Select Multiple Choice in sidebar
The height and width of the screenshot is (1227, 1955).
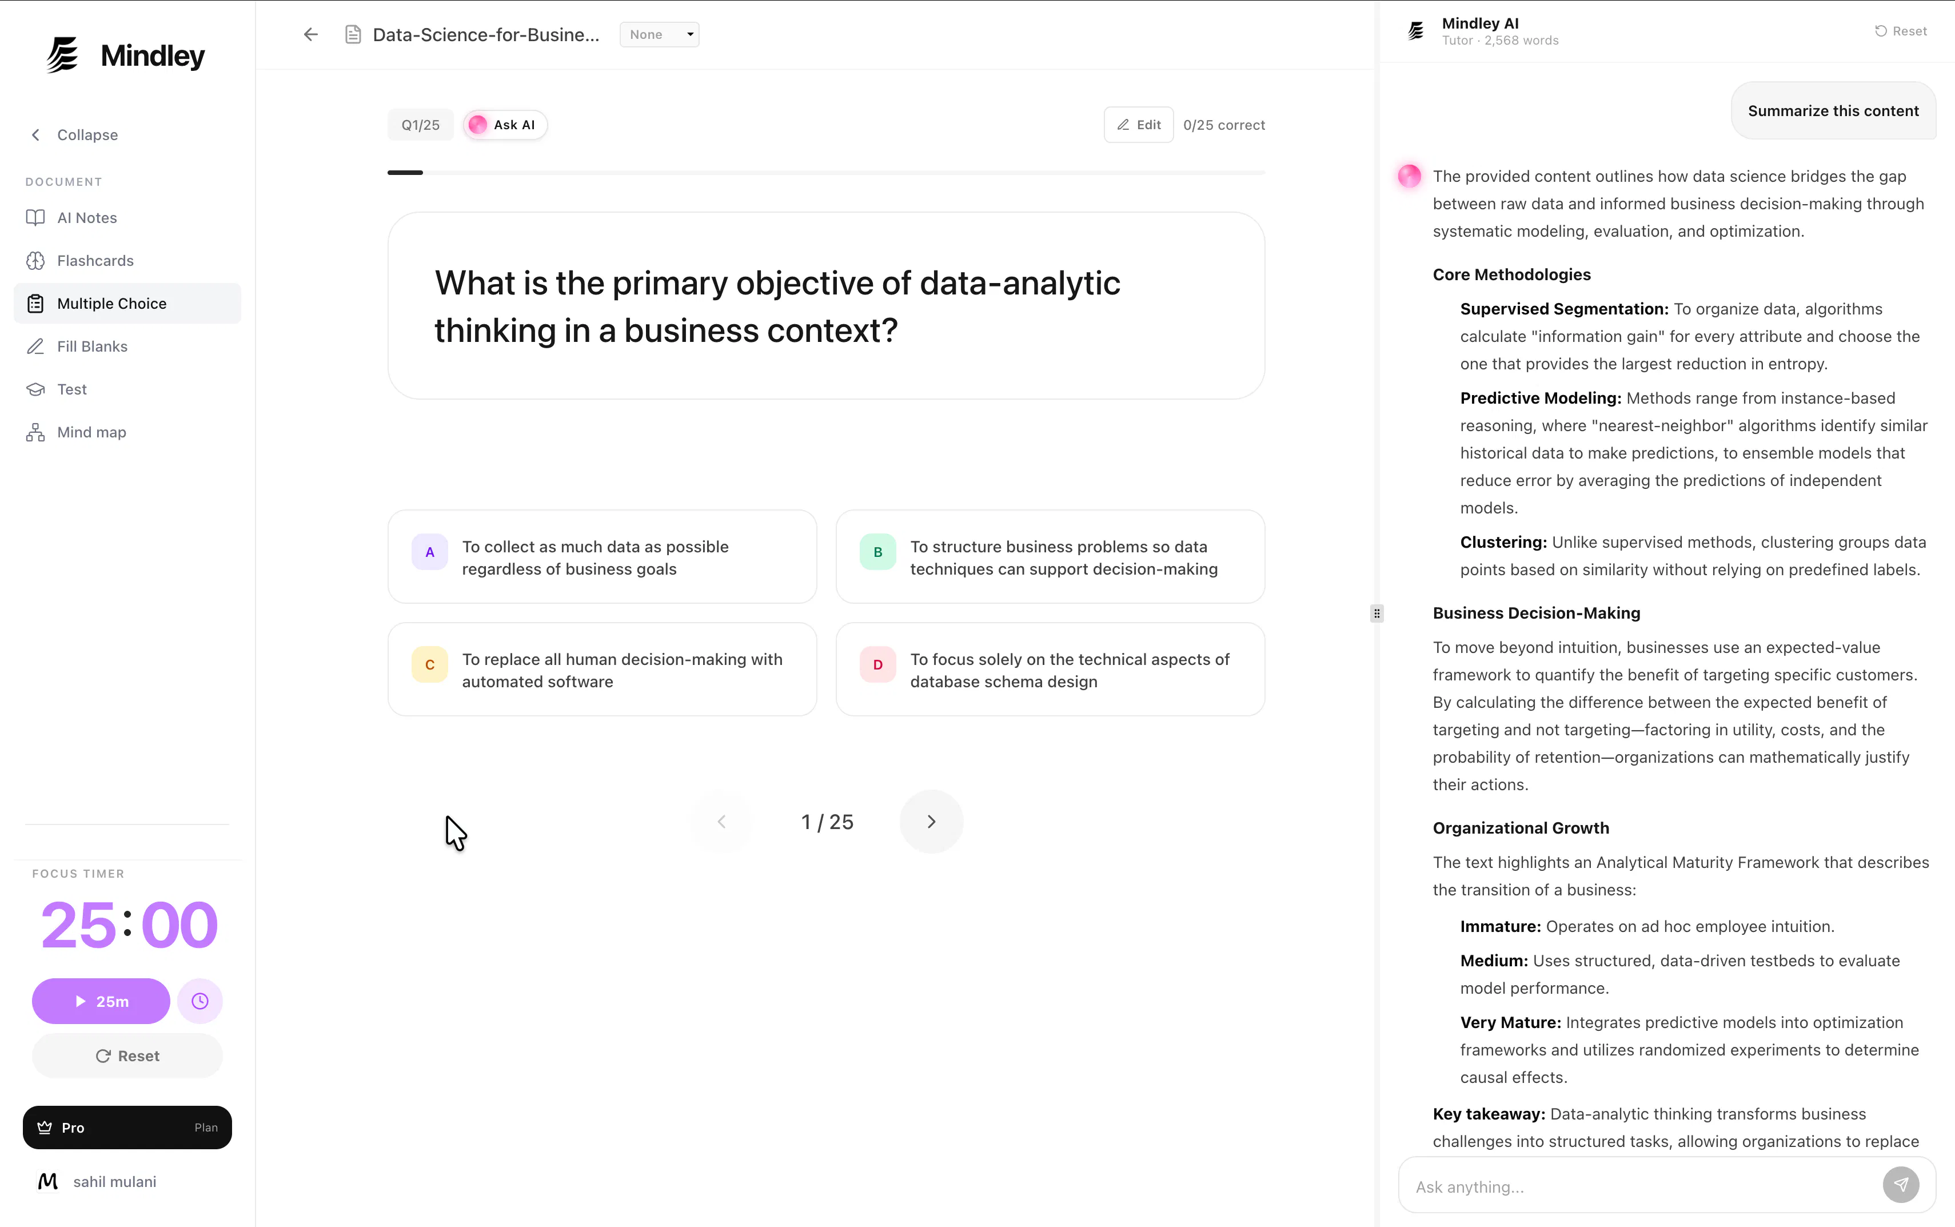point(127,304)
